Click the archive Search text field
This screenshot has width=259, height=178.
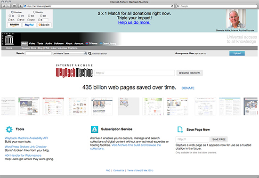pyautogui.click(x=39, y=53)
